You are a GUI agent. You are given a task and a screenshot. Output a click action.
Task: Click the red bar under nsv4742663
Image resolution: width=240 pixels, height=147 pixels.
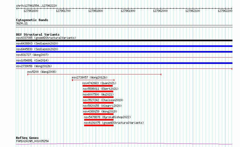[x=98, y=86]
